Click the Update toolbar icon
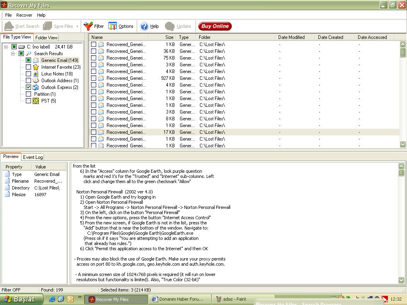This screenshot has height=305, width=407. tap(169, 26)
